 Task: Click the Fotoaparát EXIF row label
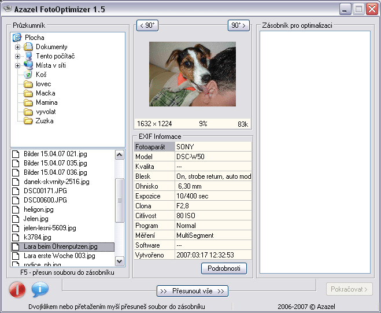tap(154, 146)
